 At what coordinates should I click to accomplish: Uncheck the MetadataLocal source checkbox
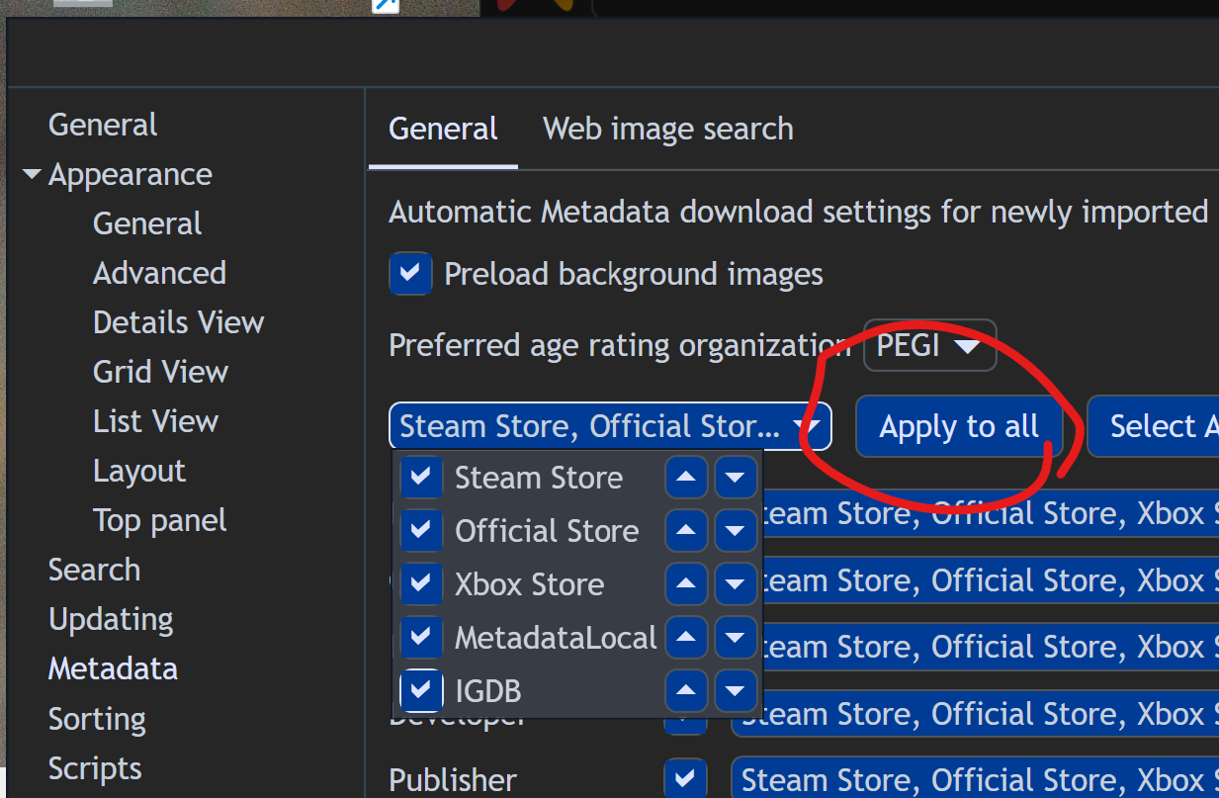pyautogui.click(x=421, y=638)
